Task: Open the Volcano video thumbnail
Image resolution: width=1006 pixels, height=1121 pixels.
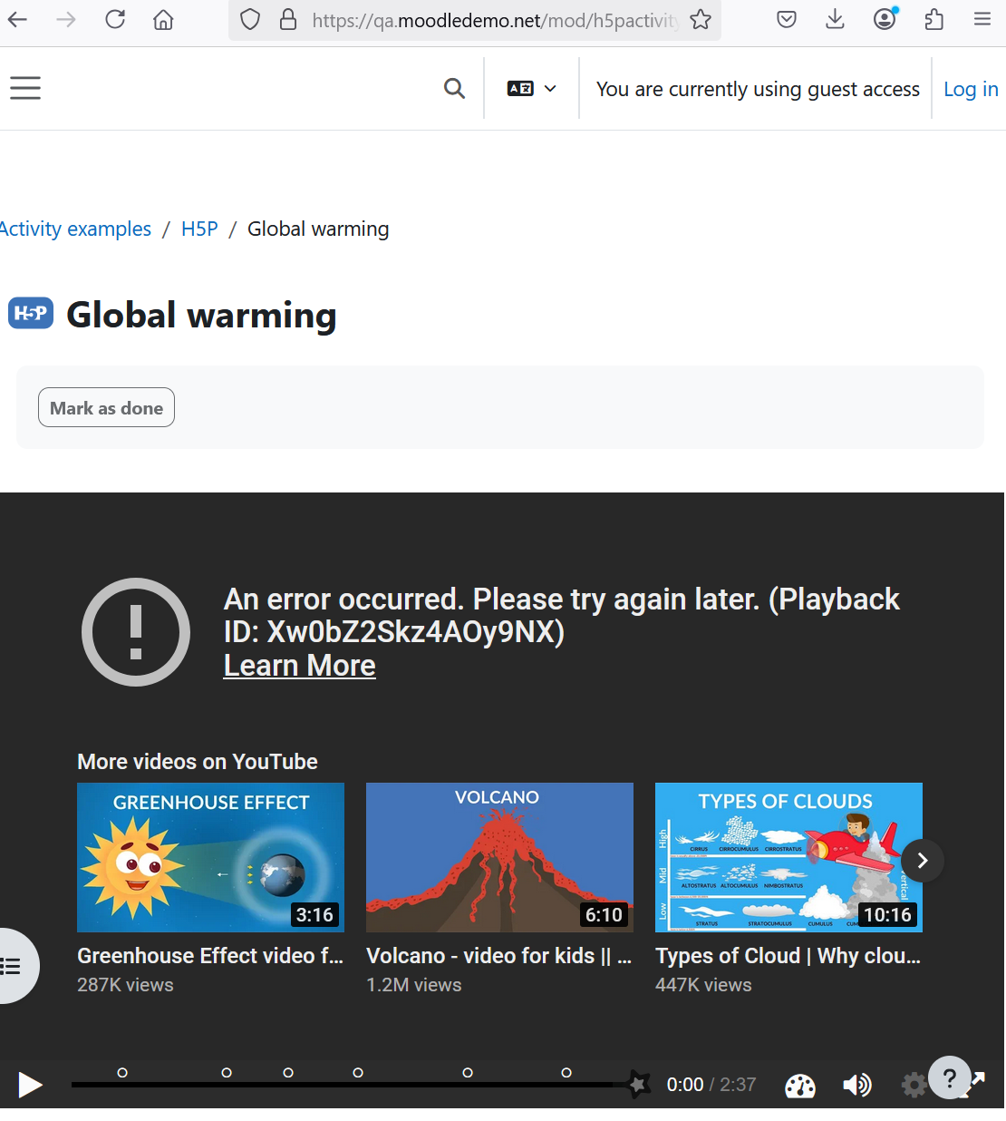Action: 499,857
